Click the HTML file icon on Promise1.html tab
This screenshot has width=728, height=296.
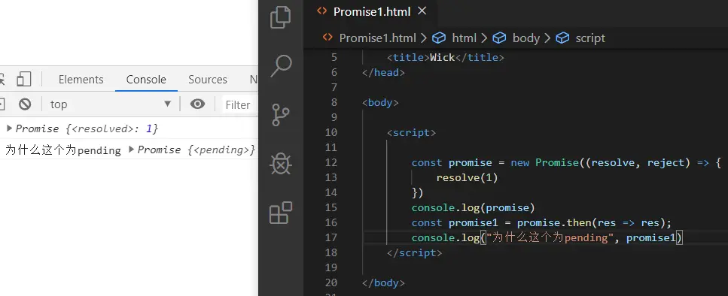(321, 11)
